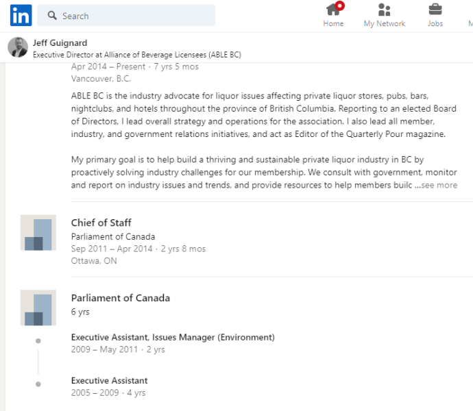Click the 2009 – May 2011 date range
The width and height of the screenshot is (473, 411).
pos(118,349)
